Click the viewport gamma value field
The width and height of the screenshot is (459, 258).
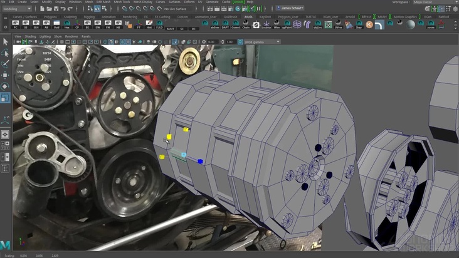tap(230, 42)
